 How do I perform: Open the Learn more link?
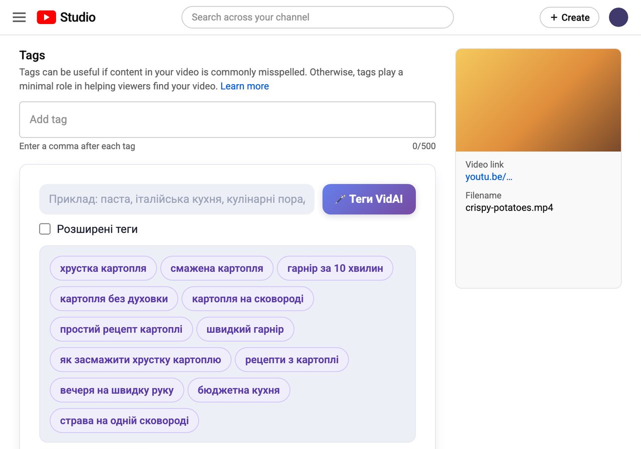point(244,86)
